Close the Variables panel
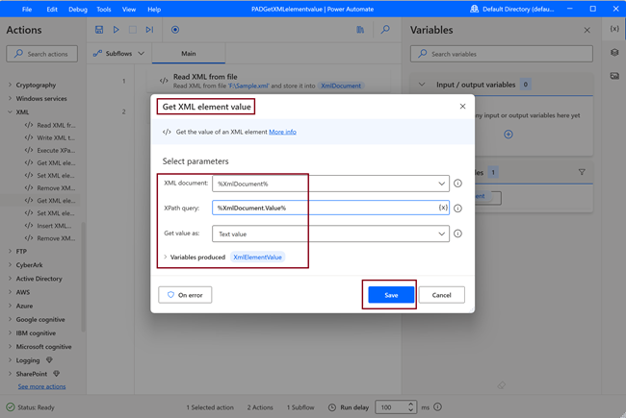The width and height of the screenshot is (626, 418). [x=587, y=30]
